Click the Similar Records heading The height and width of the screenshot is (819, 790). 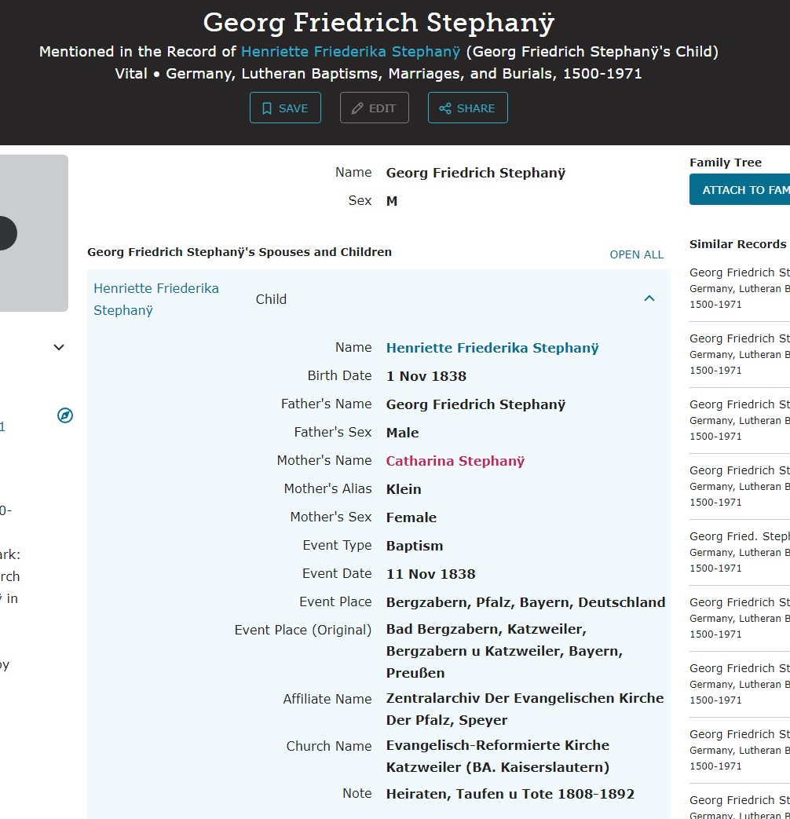[x=737, y=244]
